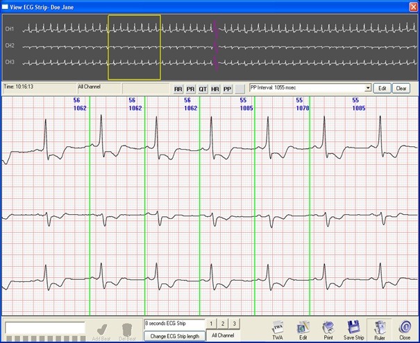Image resolution: width=420 pixels, height=343 pixels.
Task: Click the Close icon at bottom right
Action: click(x=405, y=328)
